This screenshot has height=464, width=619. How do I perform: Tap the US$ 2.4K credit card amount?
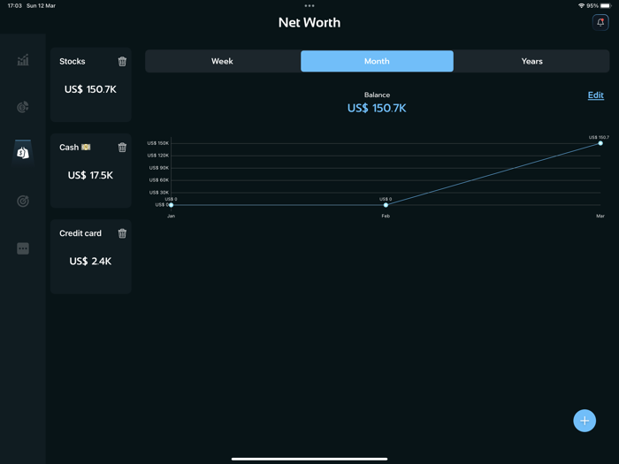point(90,262)
